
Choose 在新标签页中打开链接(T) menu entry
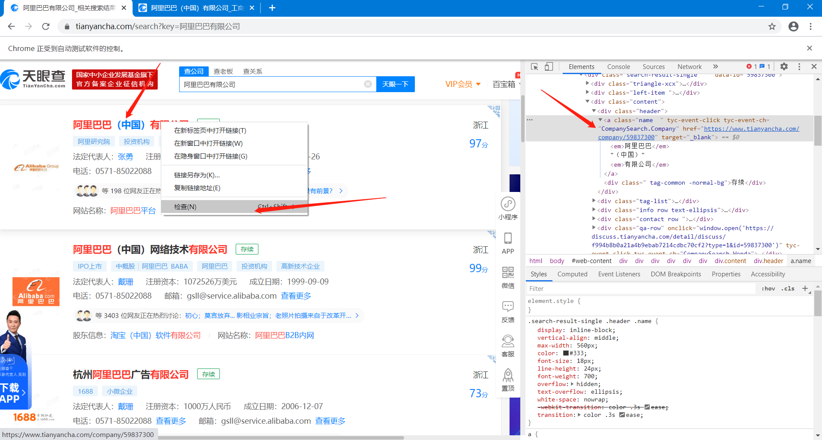click(x=234, y=130)
